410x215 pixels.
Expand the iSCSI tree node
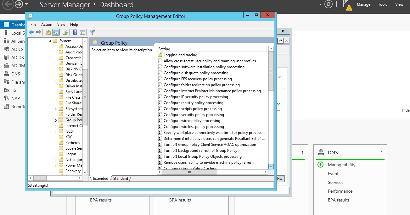pos(56,131)
